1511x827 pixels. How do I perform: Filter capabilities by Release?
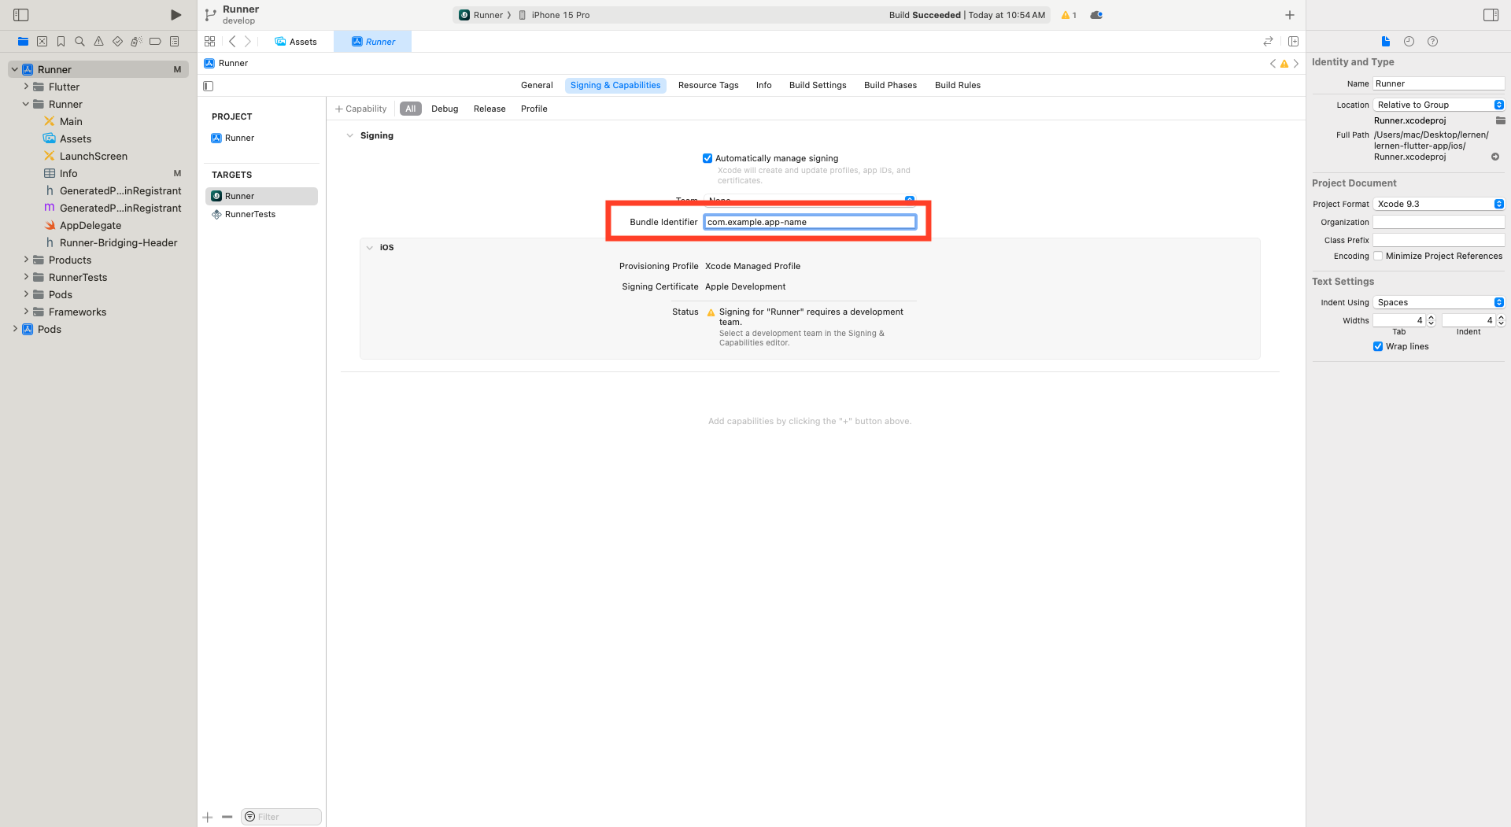tap(490, 109)
